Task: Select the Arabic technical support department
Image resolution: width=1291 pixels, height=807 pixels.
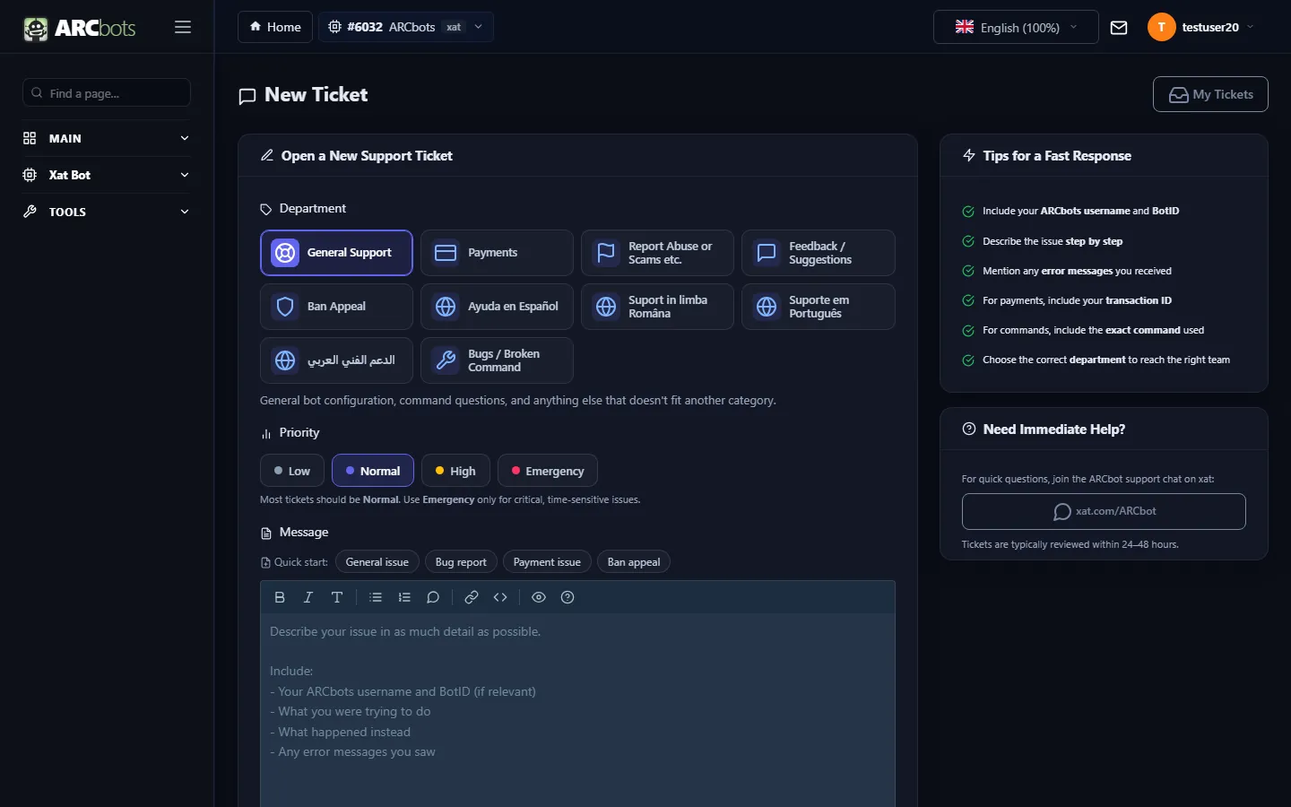Action: 336,360
